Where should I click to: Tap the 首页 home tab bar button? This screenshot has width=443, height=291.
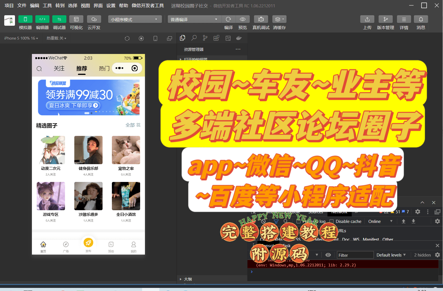43,247
